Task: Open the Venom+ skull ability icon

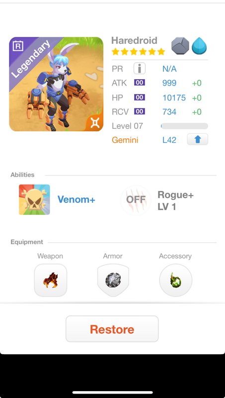Action: pyautogui.click(x=34, y=200)
